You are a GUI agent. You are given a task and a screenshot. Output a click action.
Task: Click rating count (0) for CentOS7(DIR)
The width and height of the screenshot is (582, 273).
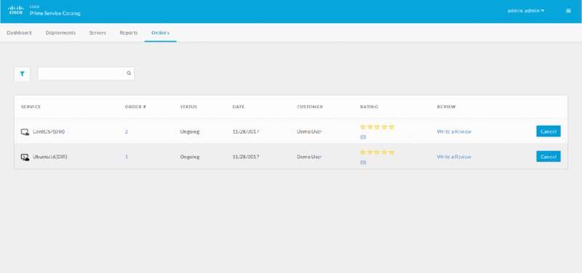[363, 136]
